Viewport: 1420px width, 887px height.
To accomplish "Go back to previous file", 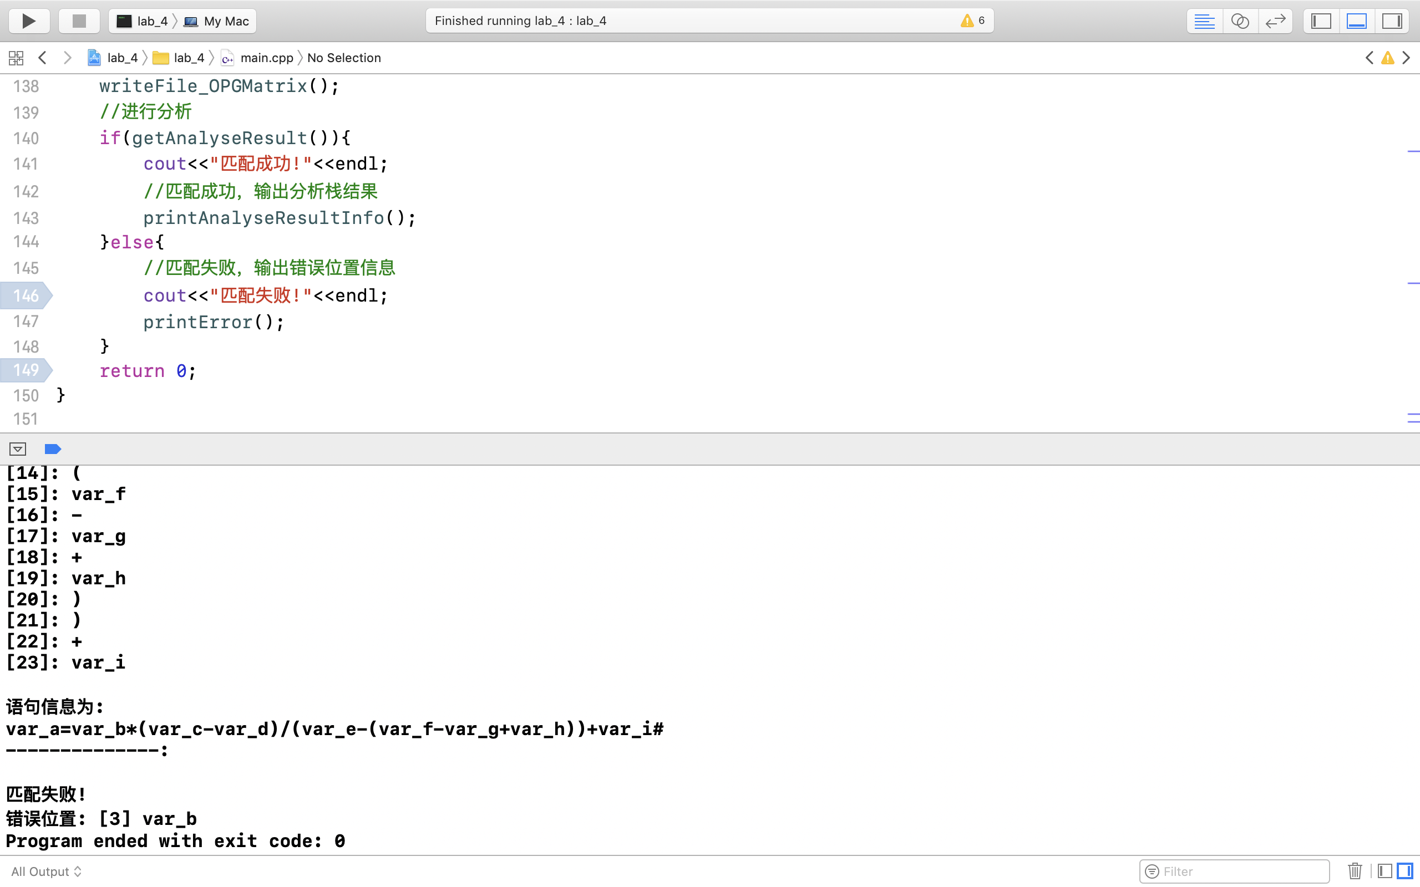I will pyautogui.click(x=42, y=58).
